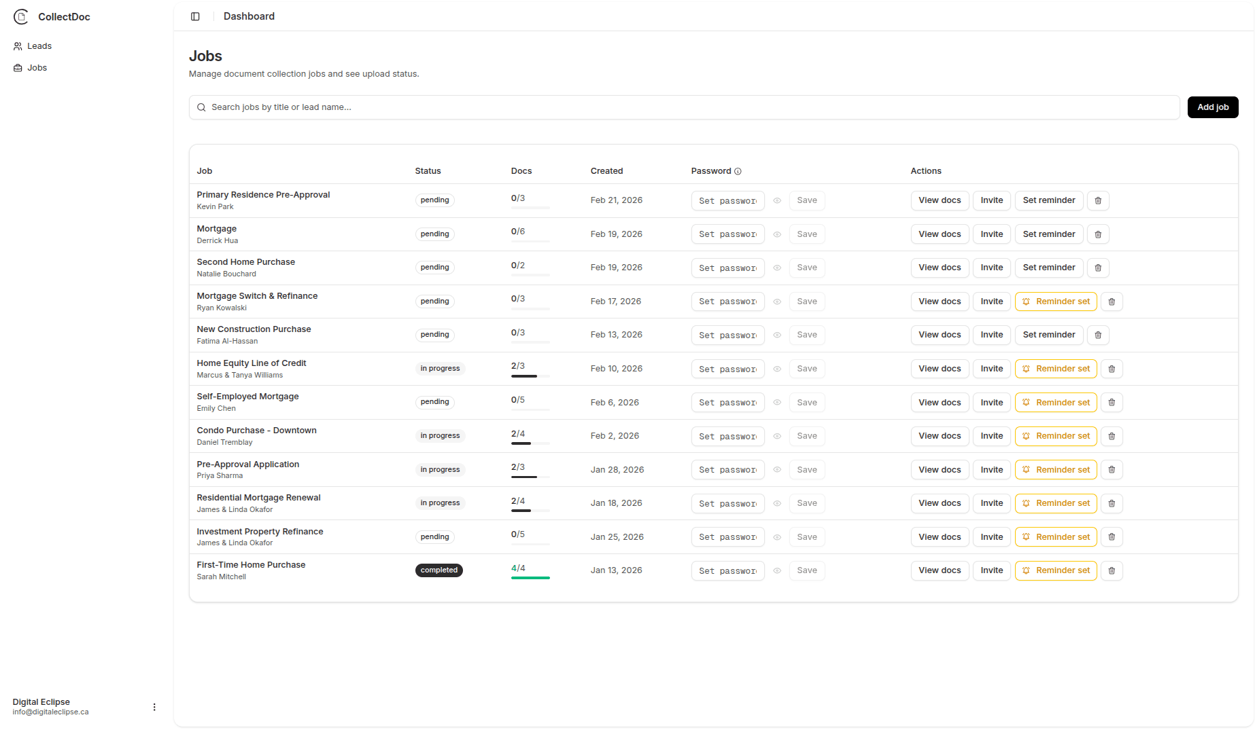Collapse the sidebar using the panel toggle icon

[x=196, y=16]
